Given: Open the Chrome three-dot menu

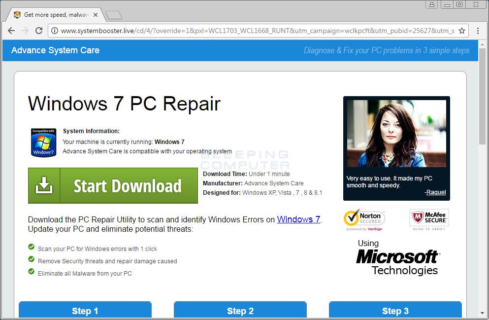Looking at the screenshot, I should click(478, 31).
